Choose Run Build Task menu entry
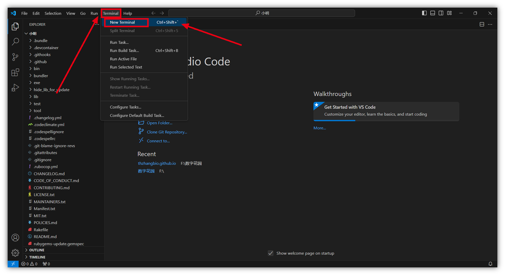 tap(144, 50)
